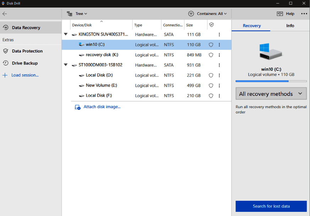The width and height of the screenshot is (310, 216).
Task: Click the back arrow icon
Action: pos(5,14)
